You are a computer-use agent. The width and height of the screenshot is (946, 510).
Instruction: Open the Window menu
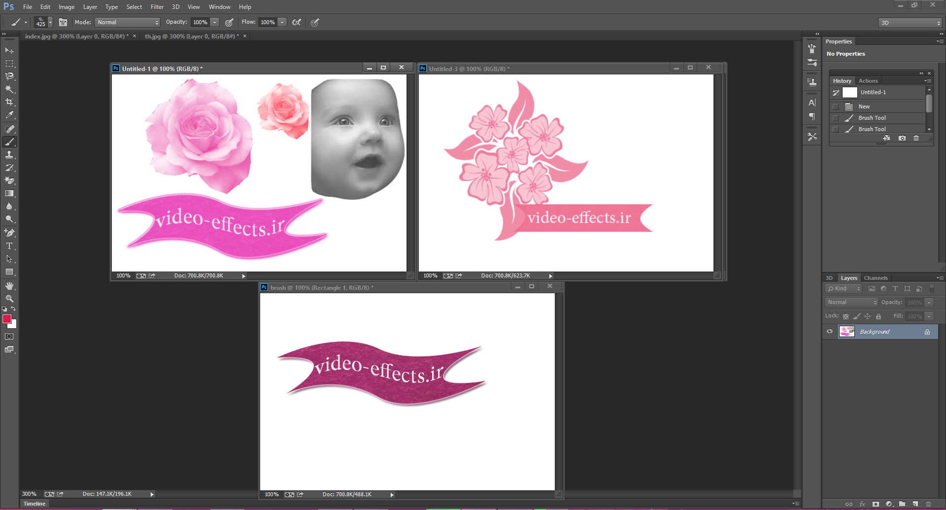click(219, 7)
